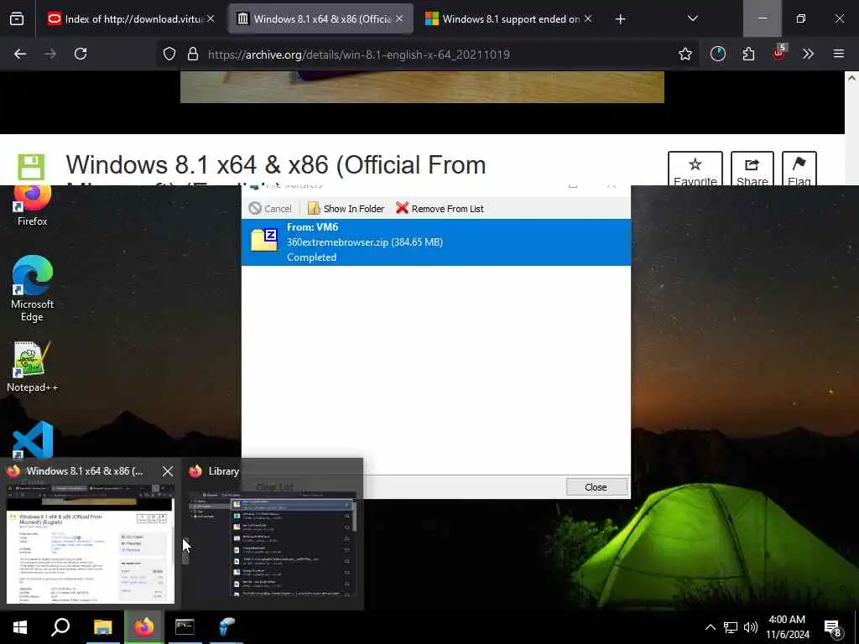Switch to 'Windows 8.1 support ended' tab
Image resolution: width=859 pixels, height=644 pixels.
pos(509,18)
